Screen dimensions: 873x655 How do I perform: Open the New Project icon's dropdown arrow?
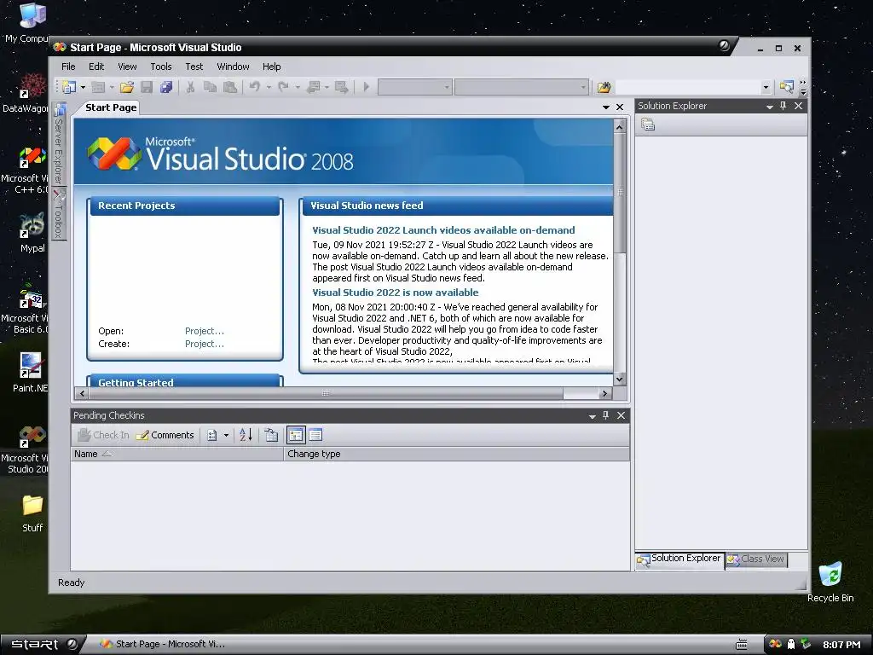83,87
